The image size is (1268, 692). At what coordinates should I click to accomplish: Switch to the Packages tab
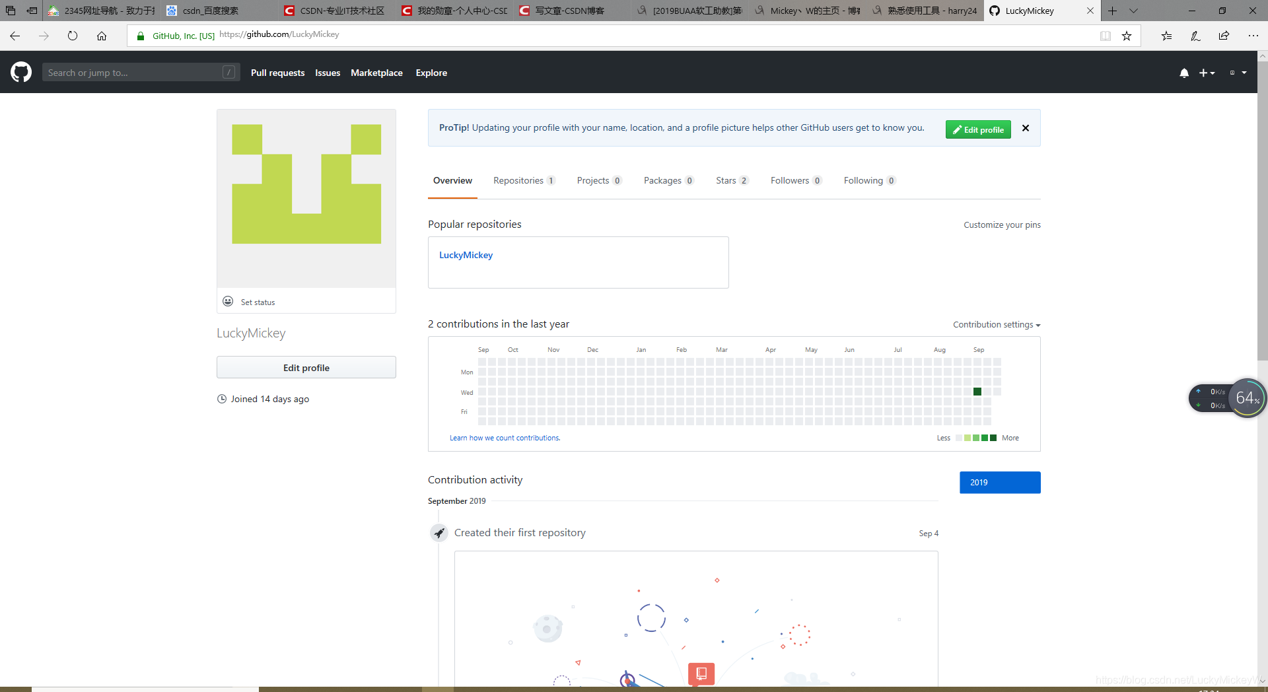tap(668, 180)
